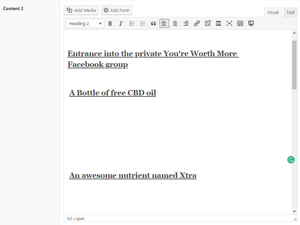The image size is (300, 225).
Task: Click the An awesome nutrient named Xtra heading
Action: tap(133, 175)
